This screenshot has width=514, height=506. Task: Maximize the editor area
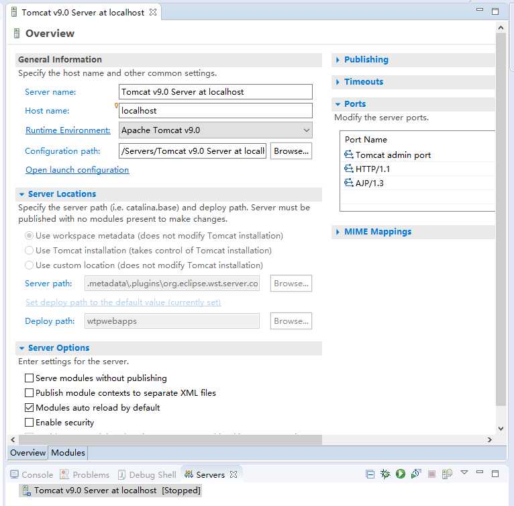coord(495,11)
